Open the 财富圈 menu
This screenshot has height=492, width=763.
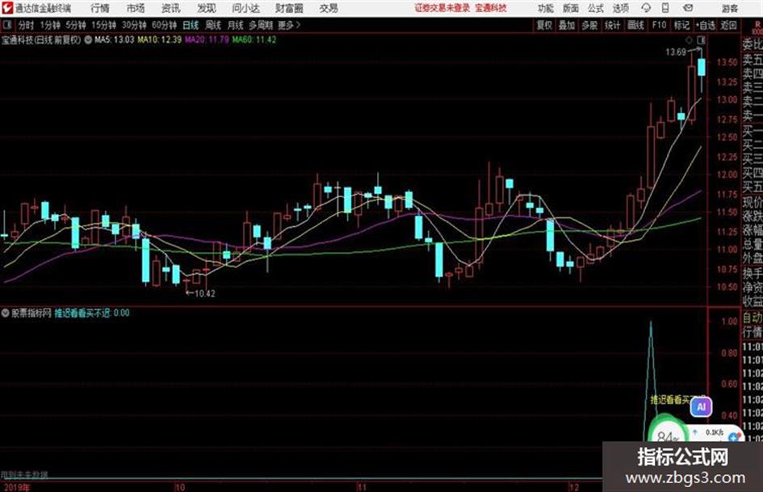pos(290,8)
